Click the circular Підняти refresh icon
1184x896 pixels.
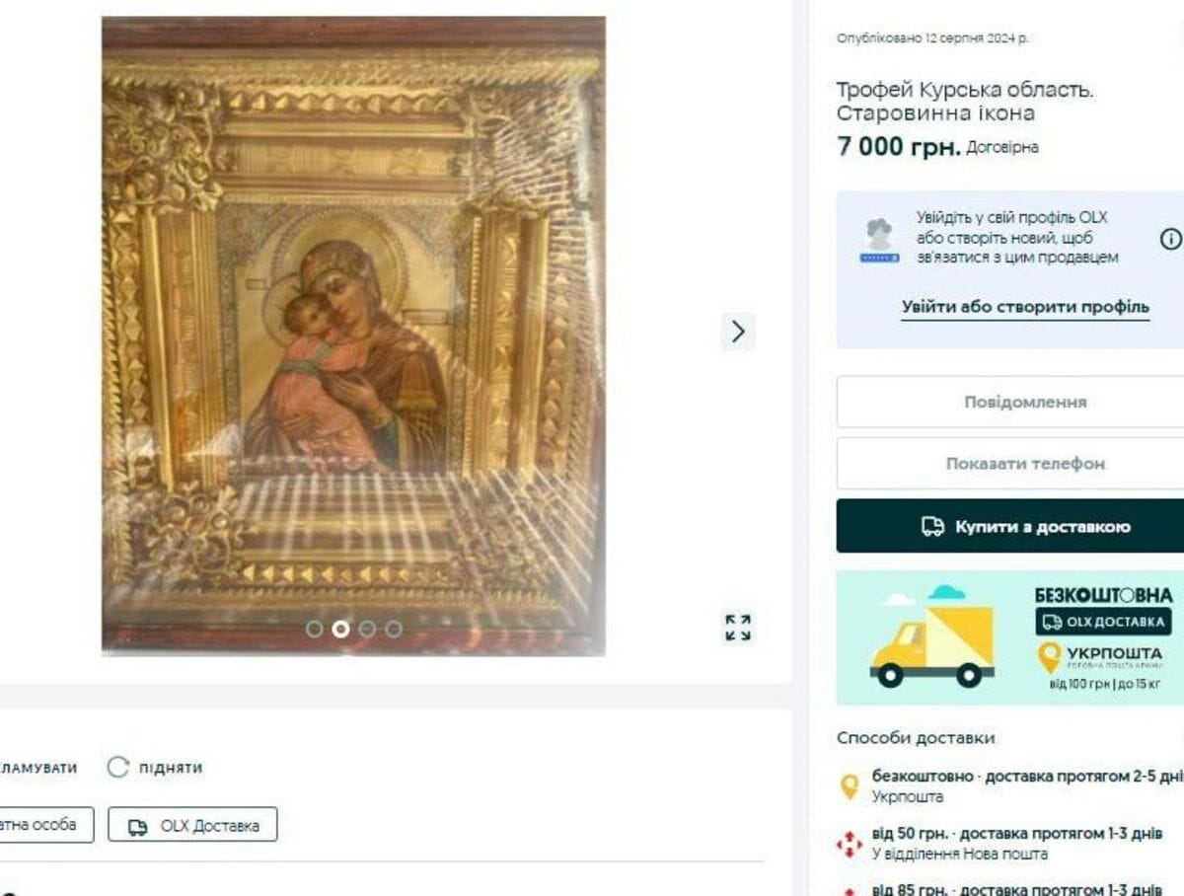pyautogui.click(x=118, y=768)
